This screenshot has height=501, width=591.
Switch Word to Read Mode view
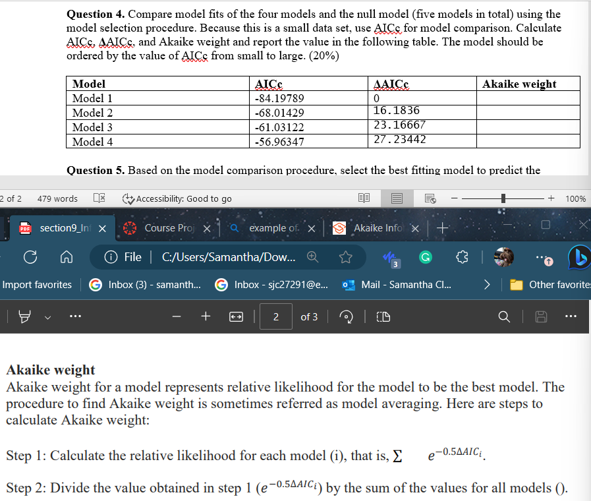(x=364, y=198)
